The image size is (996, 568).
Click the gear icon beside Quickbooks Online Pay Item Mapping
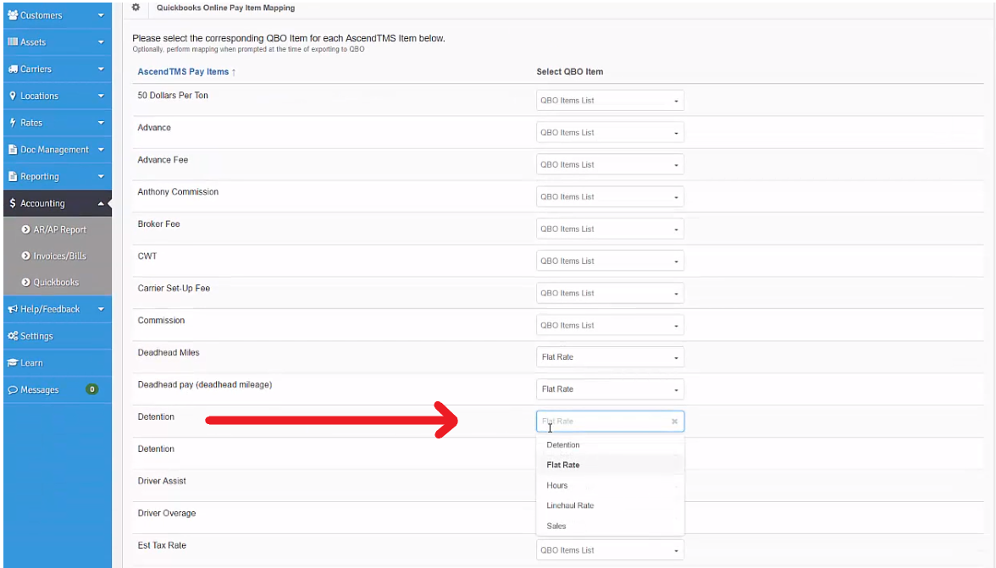pyautogui.click(x=136, y=8)
